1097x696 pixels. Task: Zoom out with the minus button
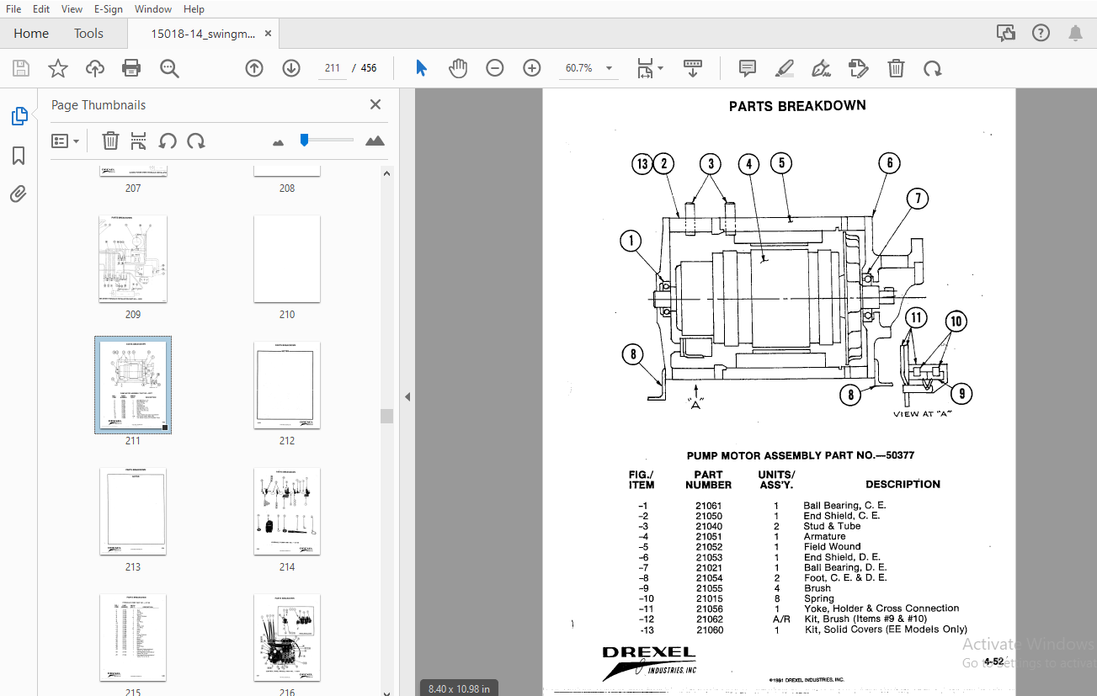(495, 68)
